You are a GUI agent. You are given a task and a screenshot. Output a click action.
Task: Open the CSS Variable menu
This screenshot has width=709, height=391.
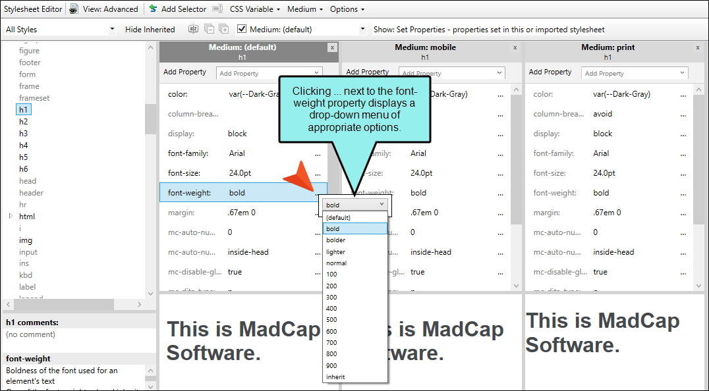pos(254,9)
